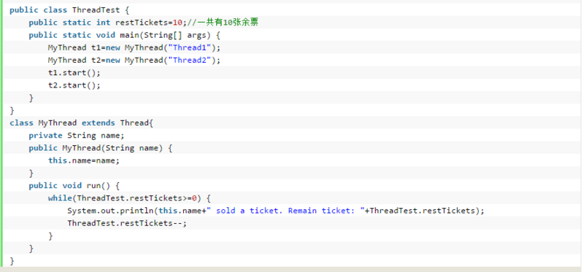Click the Chinese comment about 10 tickets
584x272 pixels.
[223, 23]
